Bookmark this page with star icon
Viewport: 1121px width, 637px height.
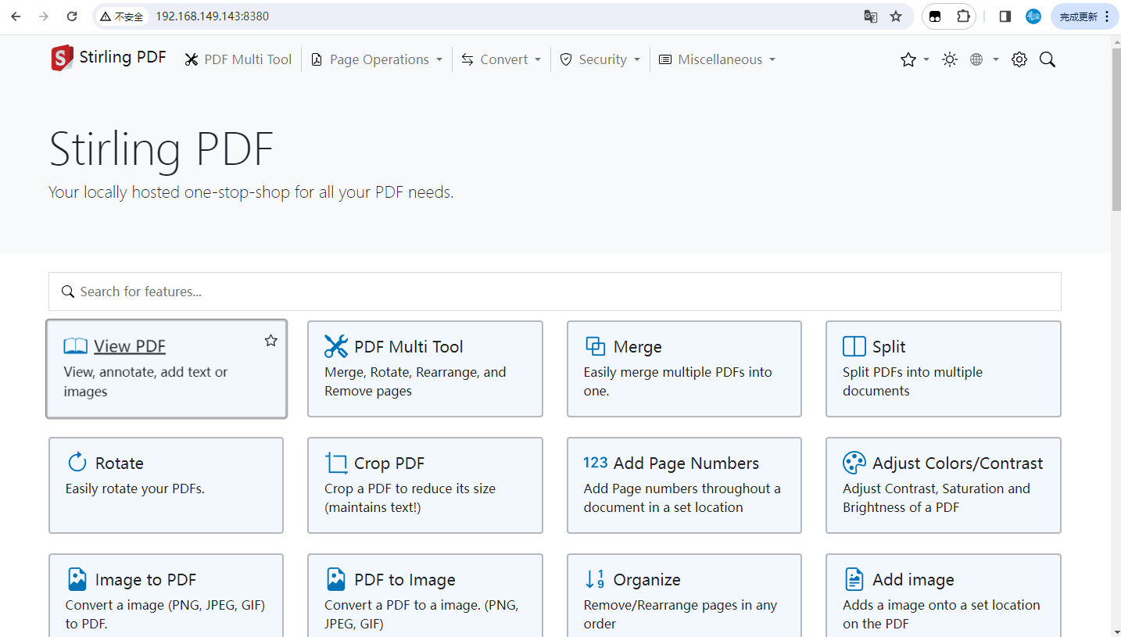pyautogui.click(x=896, y=16)
